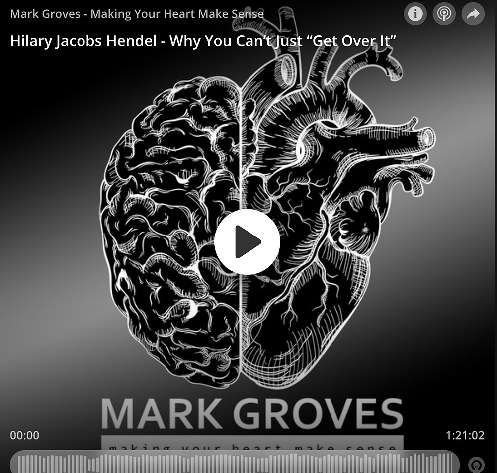The image size is (497, 473).
Task: Click the Podbean logo icon at bottom right
Action: click(x=476, y=465)
